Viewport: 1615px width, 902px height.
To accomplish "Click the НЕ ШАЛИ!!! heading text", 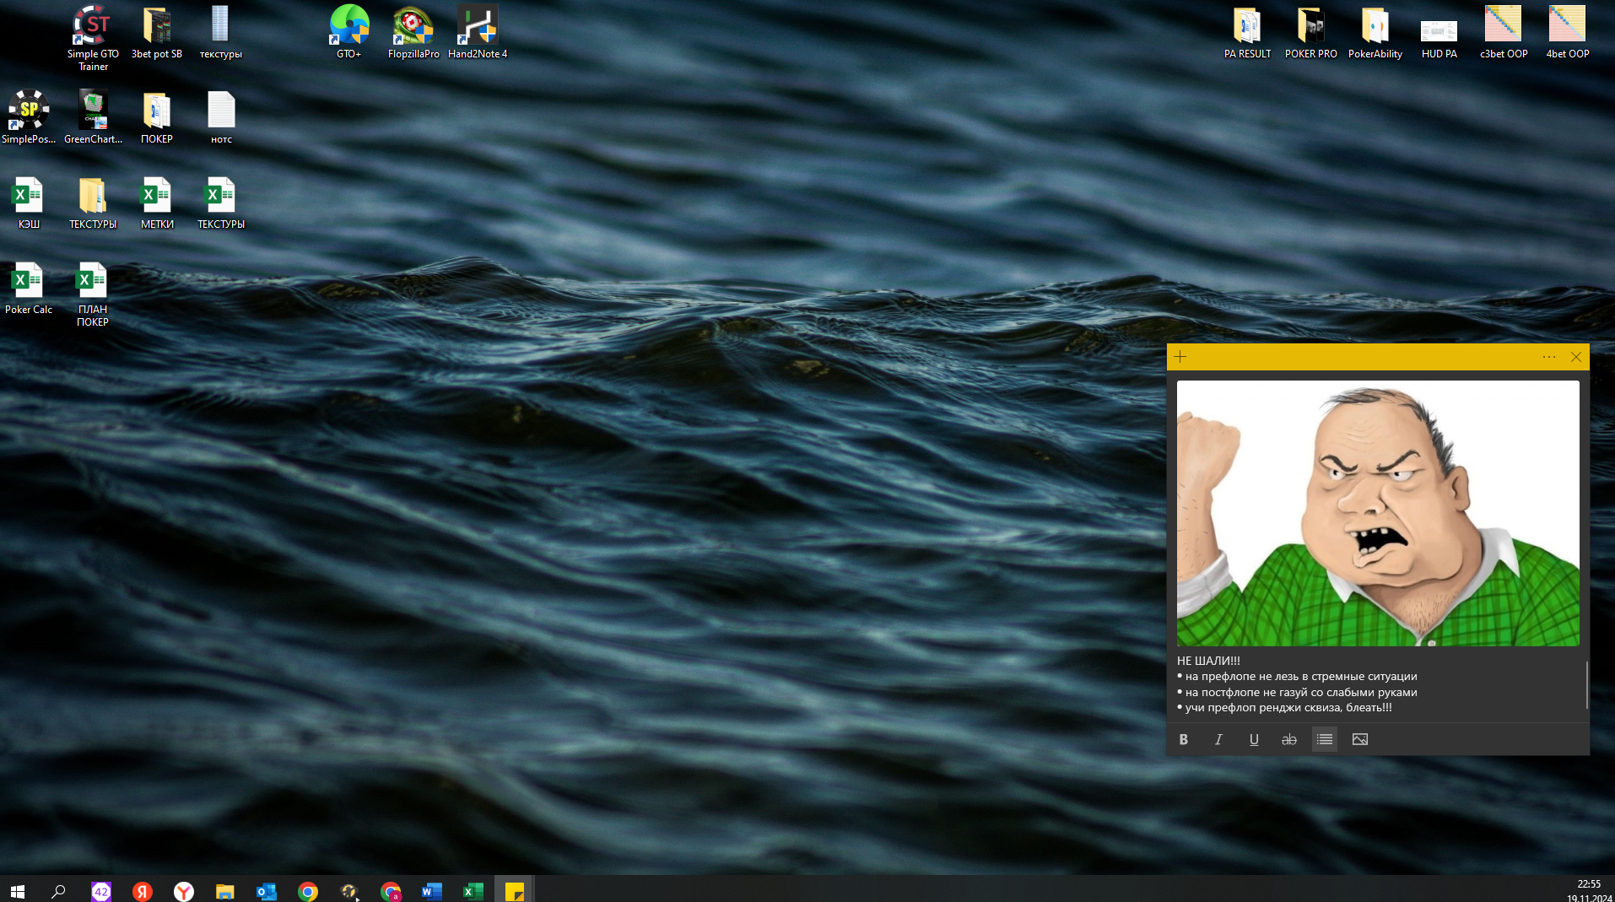I will click(x=1208, y=661).
